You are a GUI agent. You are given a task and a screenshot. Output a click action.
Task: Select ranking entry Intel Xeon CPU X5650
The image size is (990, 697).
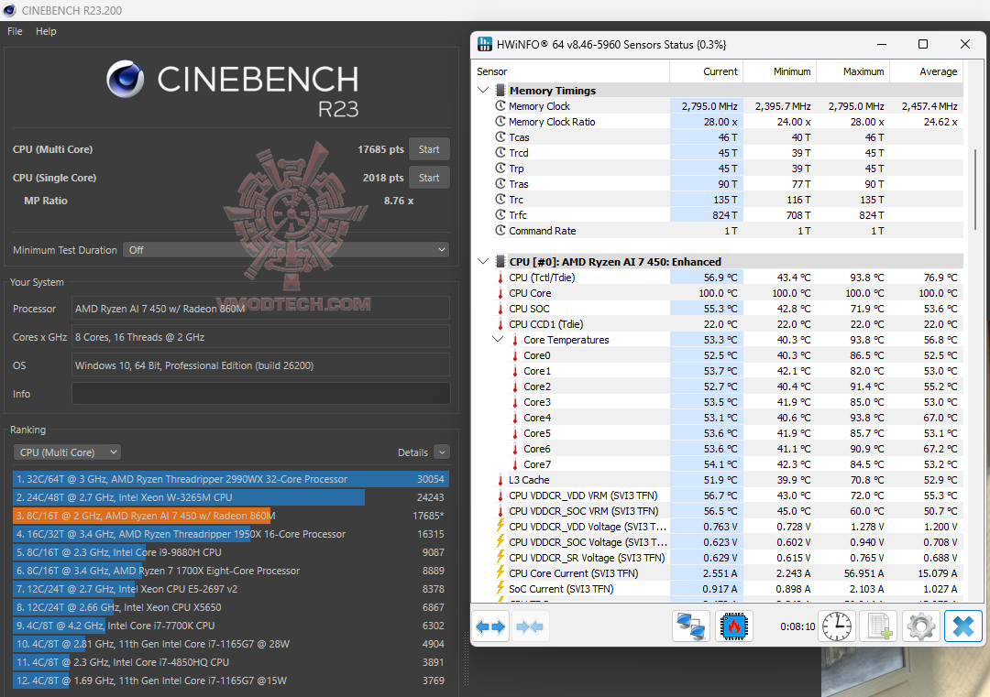[231, 607]
